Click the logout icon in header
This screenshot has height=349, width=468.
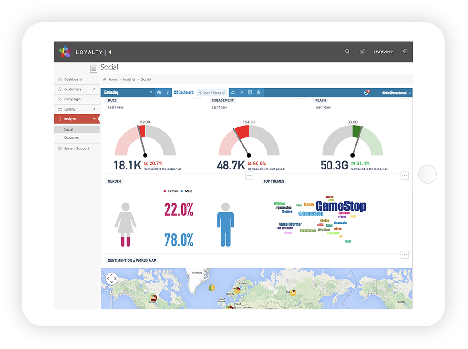(x=405, y=51)
